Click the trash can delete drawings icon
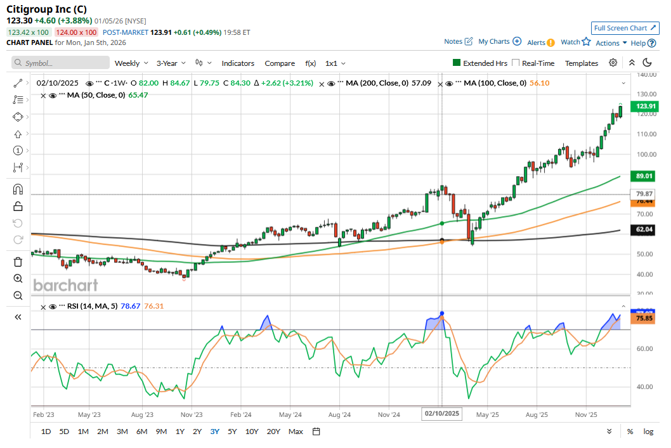Viewport: 671px width, 448px height. [18, 262]
